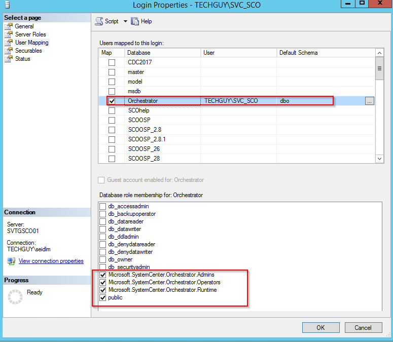
Task: Click the database list scroll up arrow
Action: pyautogui.click(x=379, y=53)
